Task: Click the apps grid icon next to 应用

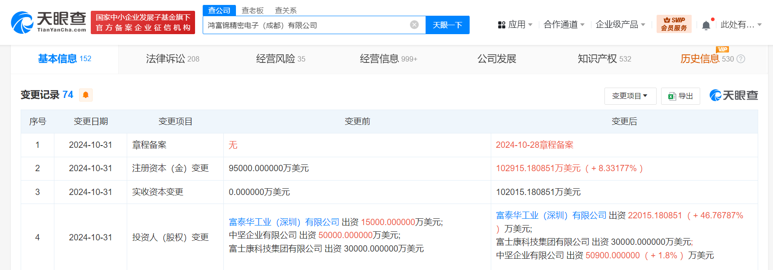Action: tap(502, 25)
